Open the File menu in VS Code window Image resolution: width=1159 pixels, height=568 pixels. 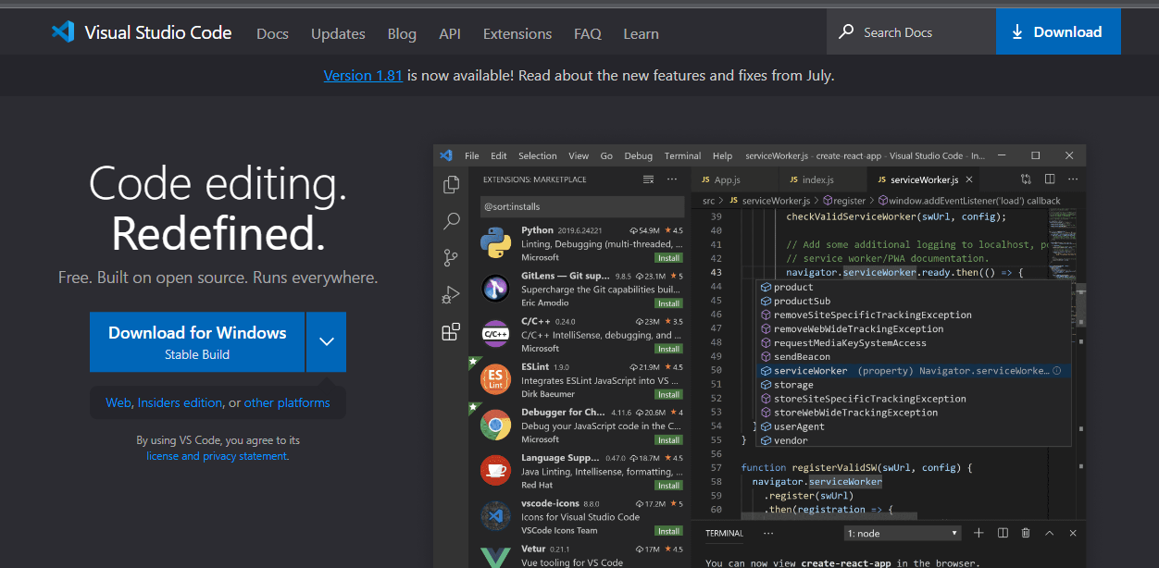(472, 155)
